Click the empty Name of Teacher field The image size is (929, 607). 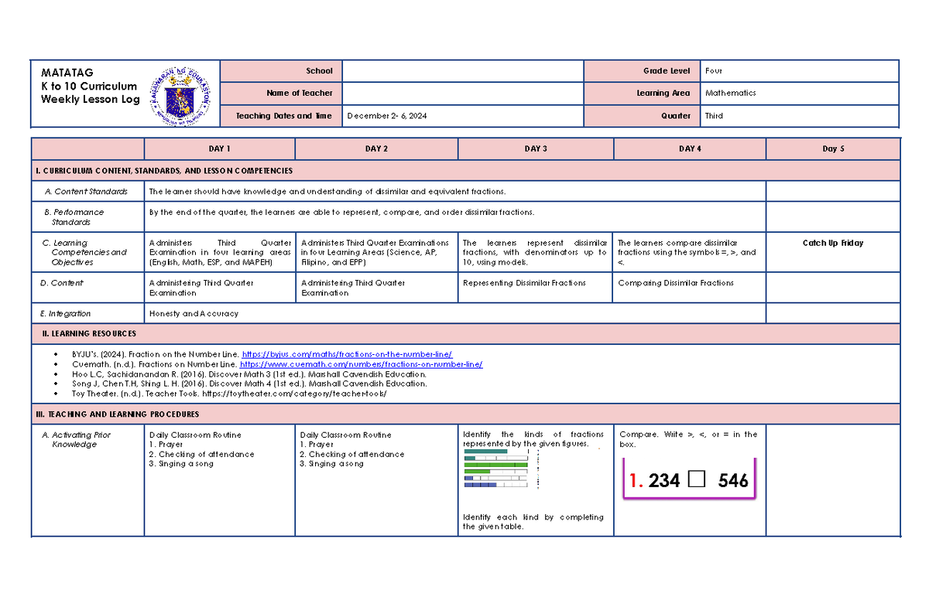point(461,93)
